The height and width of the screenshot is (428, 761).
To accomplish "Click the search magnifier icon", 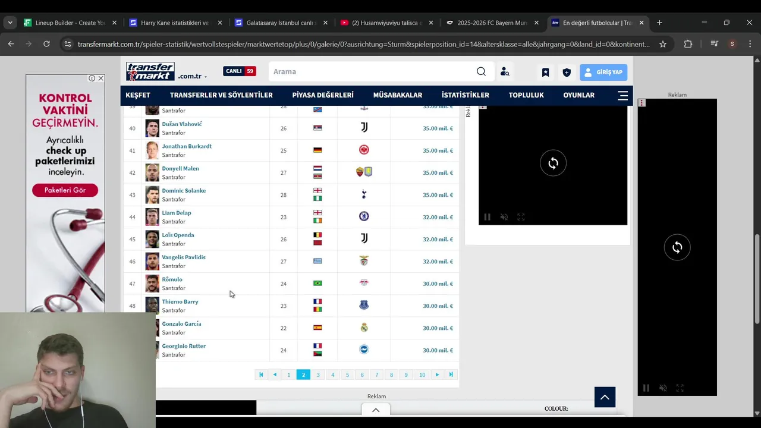I will click(481, 71).
